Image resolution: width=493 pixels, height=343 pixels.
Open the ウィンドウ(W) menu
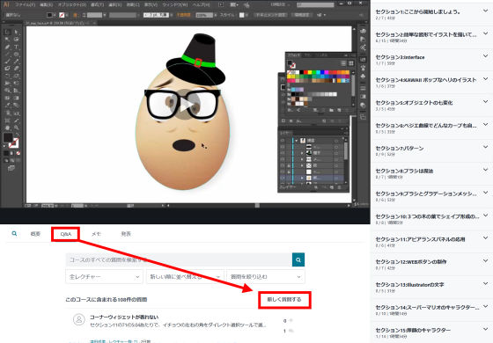175,4
